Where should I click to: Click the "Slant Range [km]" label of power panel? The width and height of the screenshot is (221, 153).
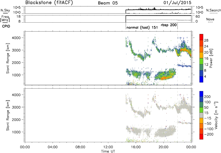pyautogui.click(x=7, y=58)
